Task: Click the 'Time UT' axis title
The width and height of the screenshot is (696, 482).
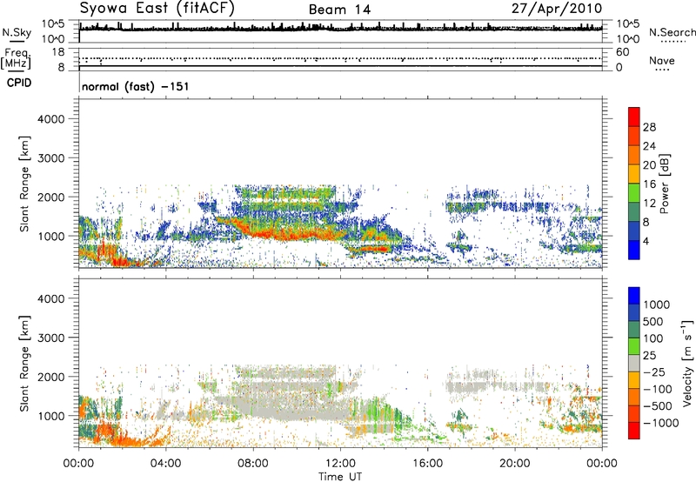Action: tap(340, 477)
